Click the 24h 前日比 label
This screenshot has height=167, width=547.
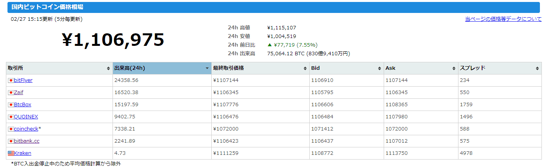coord(241,45)
